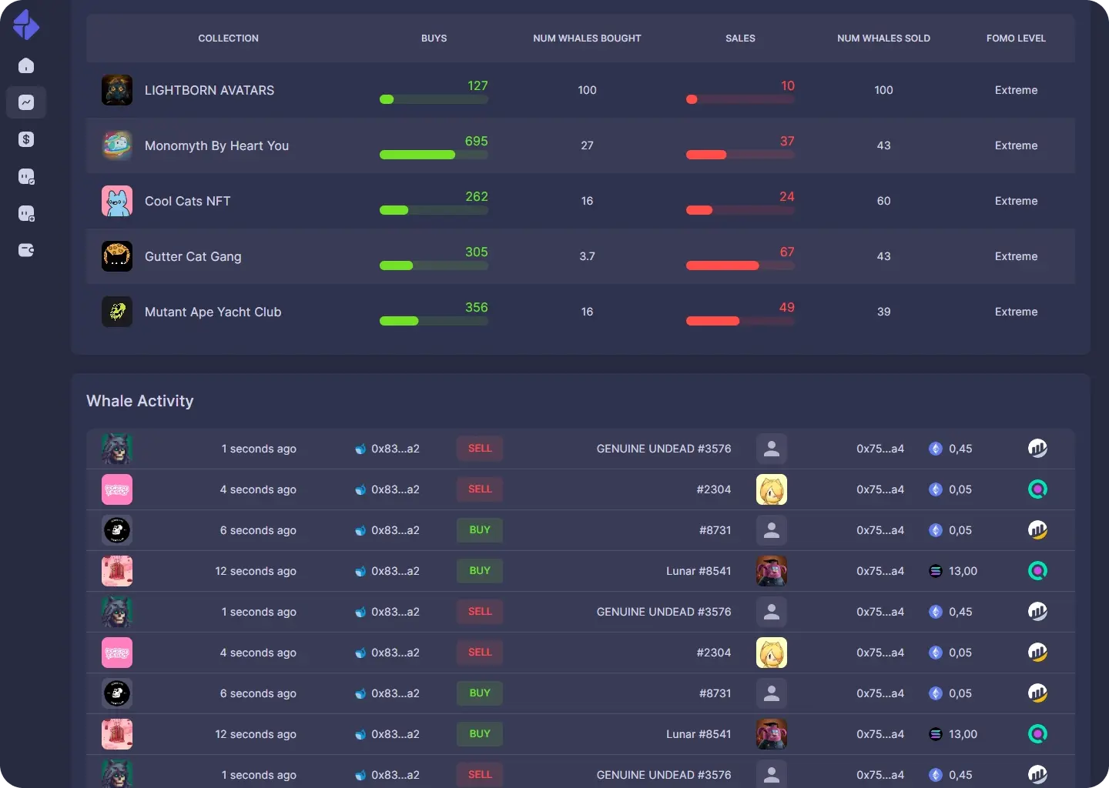Click the BUY badge in the upper #8731 row
The height and width of the screenshot is (788, 1109).
pos(480,530)
